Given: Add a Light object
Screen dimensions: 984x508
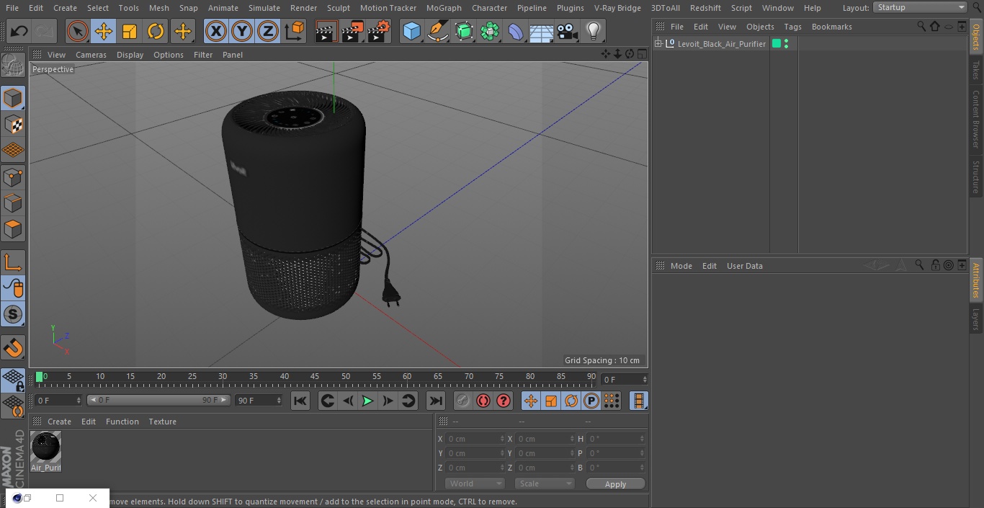Looking at the screenshot, I should click(x=594, y=31).
